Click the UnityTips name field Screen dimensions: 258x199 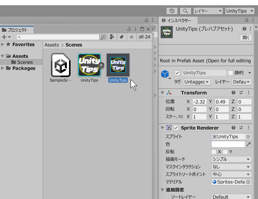click(x=204, y=73)
